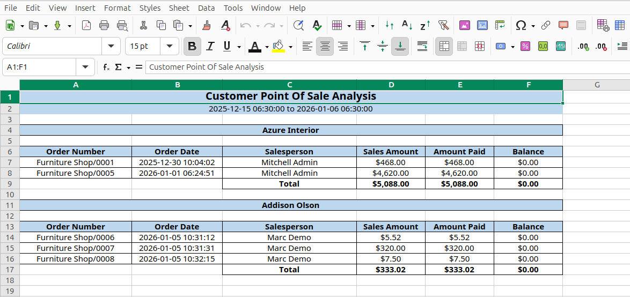Toggle Underline formatting
The width and height of the screenshot is (630, 297).
tap(226, 47)
